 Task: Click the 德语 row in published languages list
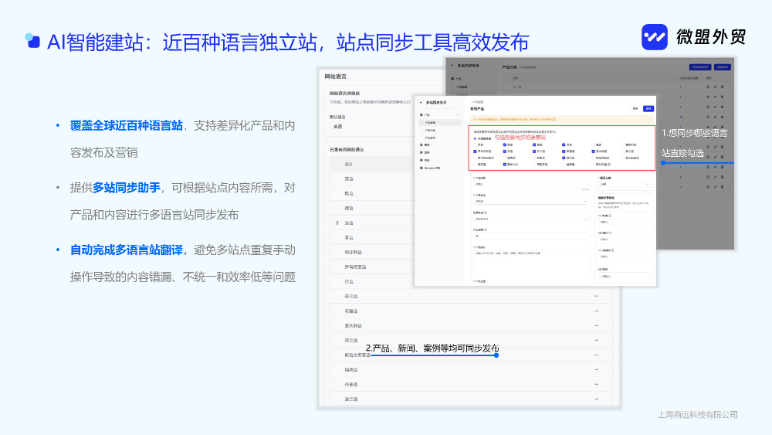point(373,209)
